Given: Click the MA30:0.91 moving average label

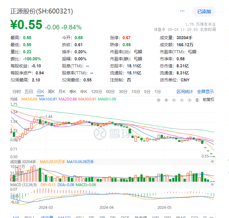Looking at the screenshot, I should point(87,99).
